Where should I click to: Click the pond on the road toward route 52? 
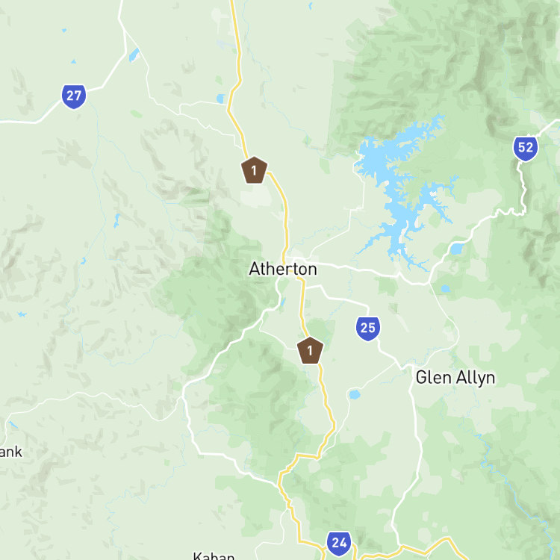(456, 249)
